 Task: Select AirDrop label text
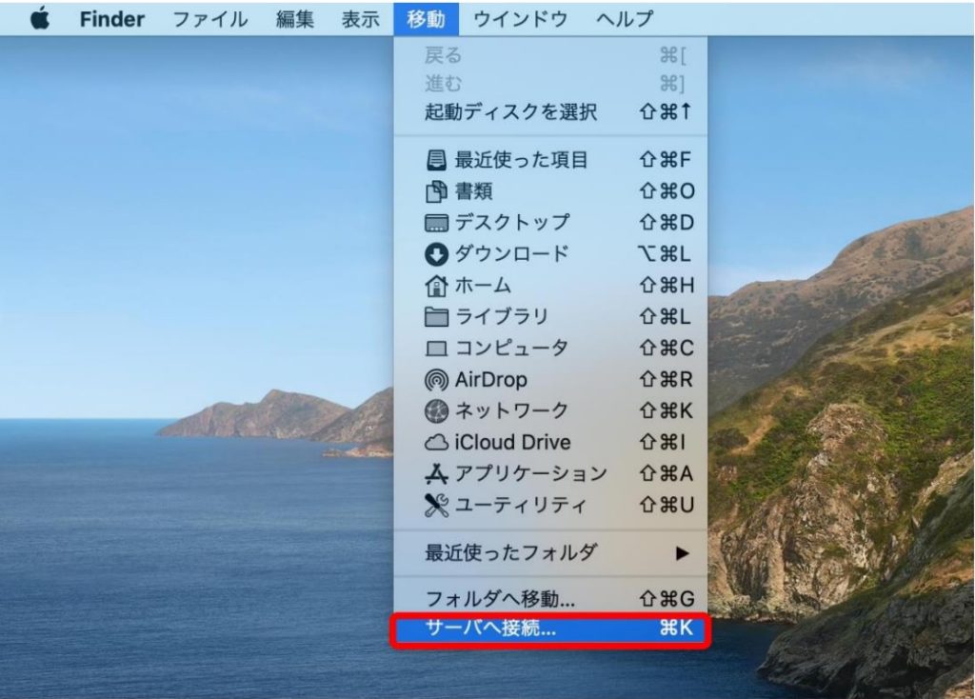pos(491,379)
